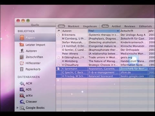Screen dimensions: 155x116
Task: Click the PDF icon beside K Spremann
Action: click(58, 69)
